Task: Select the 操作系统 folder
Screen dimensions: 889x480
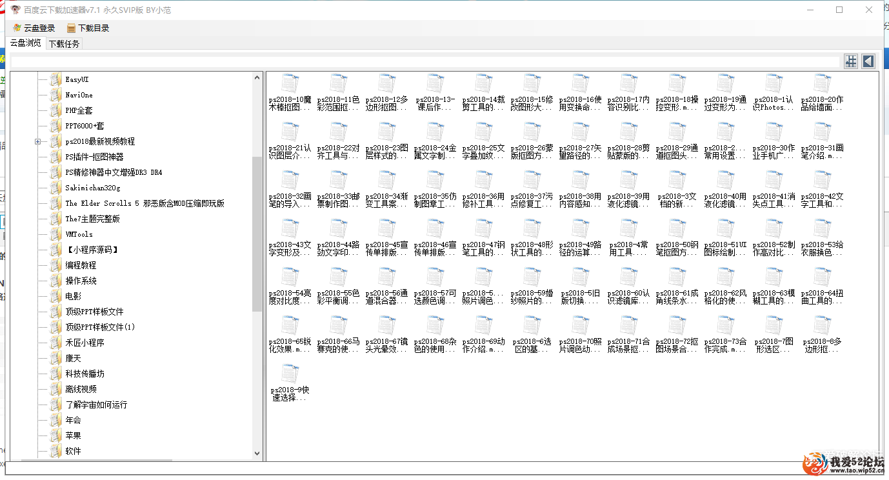Action: point(81,281)
